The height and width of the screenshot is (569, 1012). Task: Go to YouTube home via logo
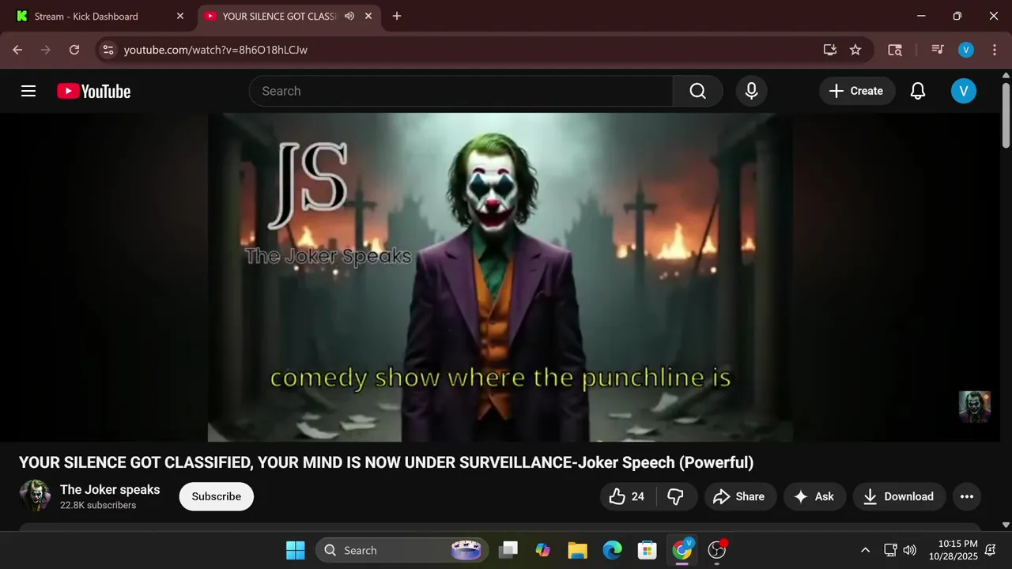coord(93,91)
